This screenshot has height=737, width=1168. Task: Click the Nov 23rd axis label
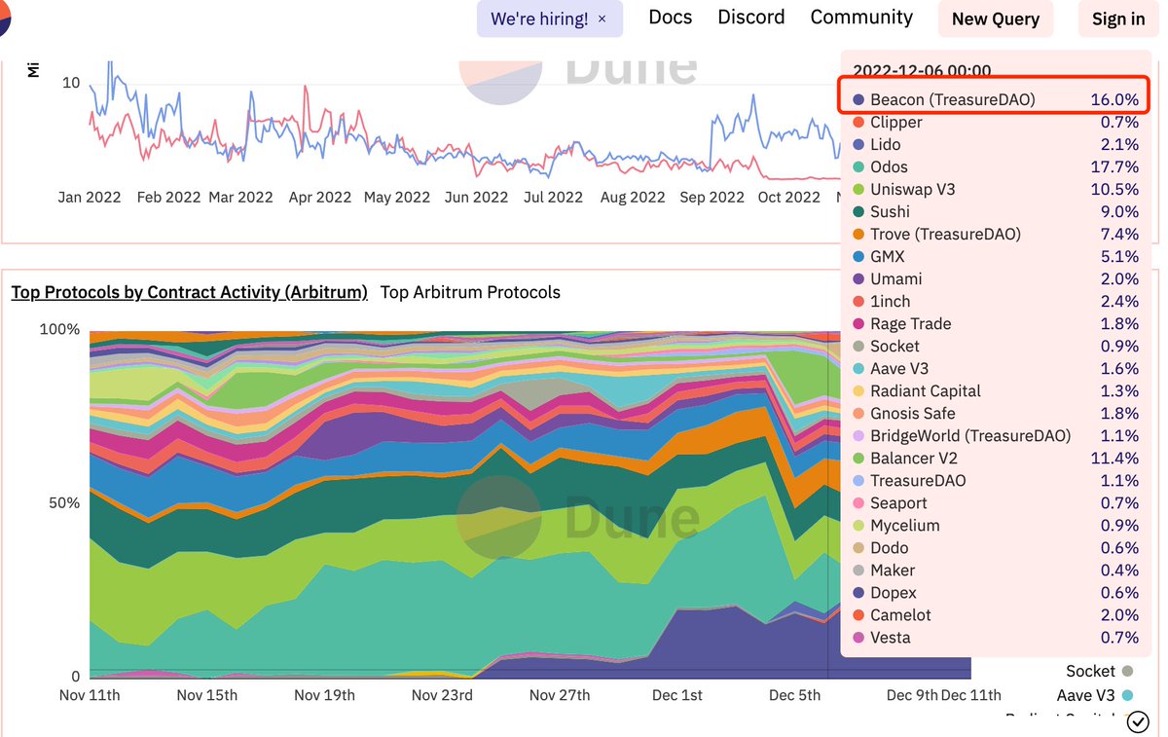tap(442, 695)
